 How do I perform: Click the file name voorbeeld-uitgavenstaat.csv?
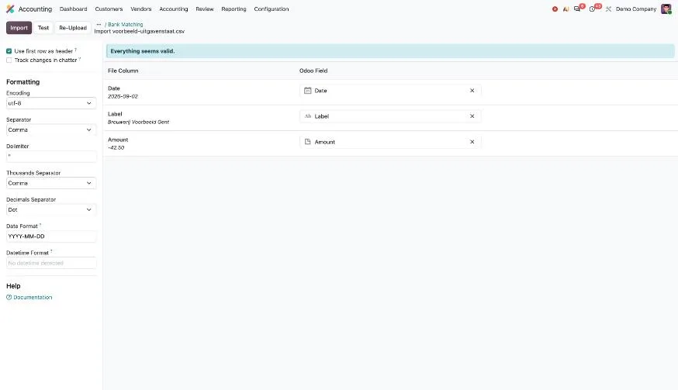point(148,32)
